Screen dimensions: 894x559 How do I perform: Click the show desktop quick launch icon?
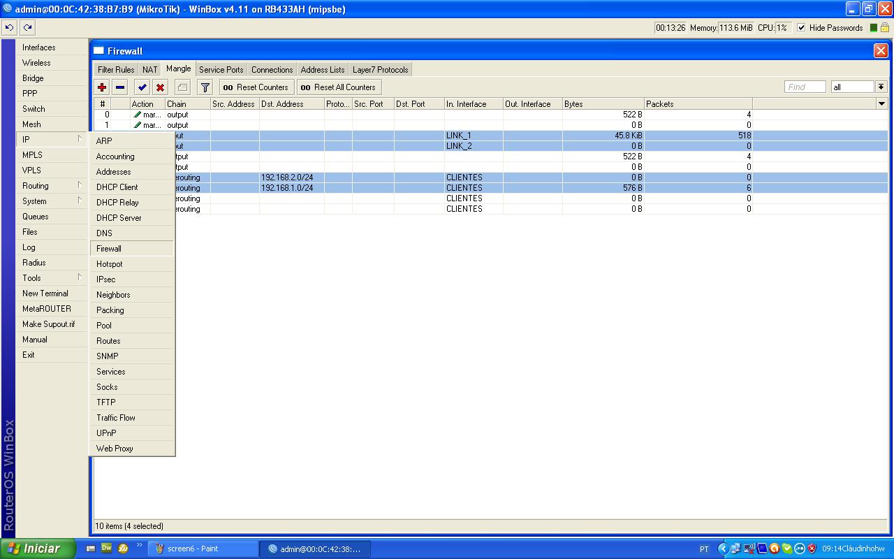(91, 549)
